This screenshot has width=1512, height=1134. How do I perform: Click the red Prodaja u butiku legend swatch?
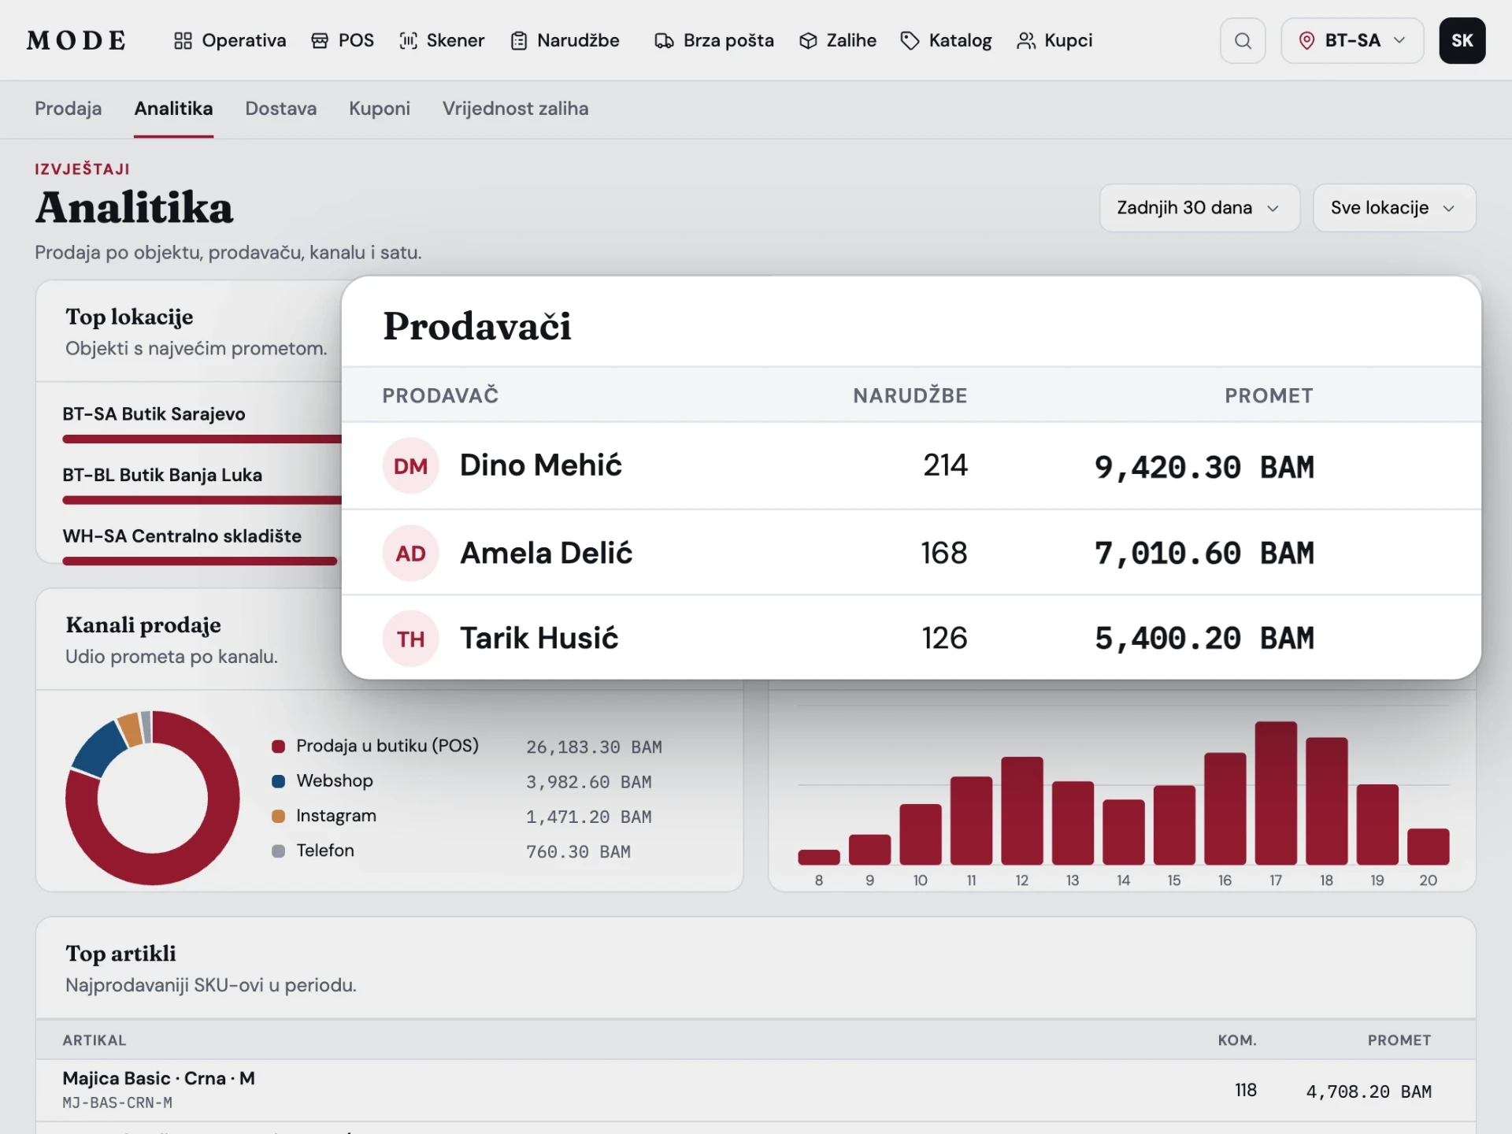tap(278, 747)
